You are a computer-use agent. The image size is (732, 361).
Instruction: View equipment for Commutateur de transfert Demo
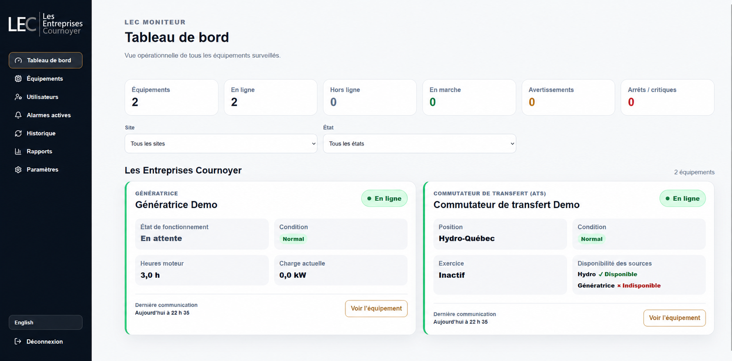[x=675, y=318]
